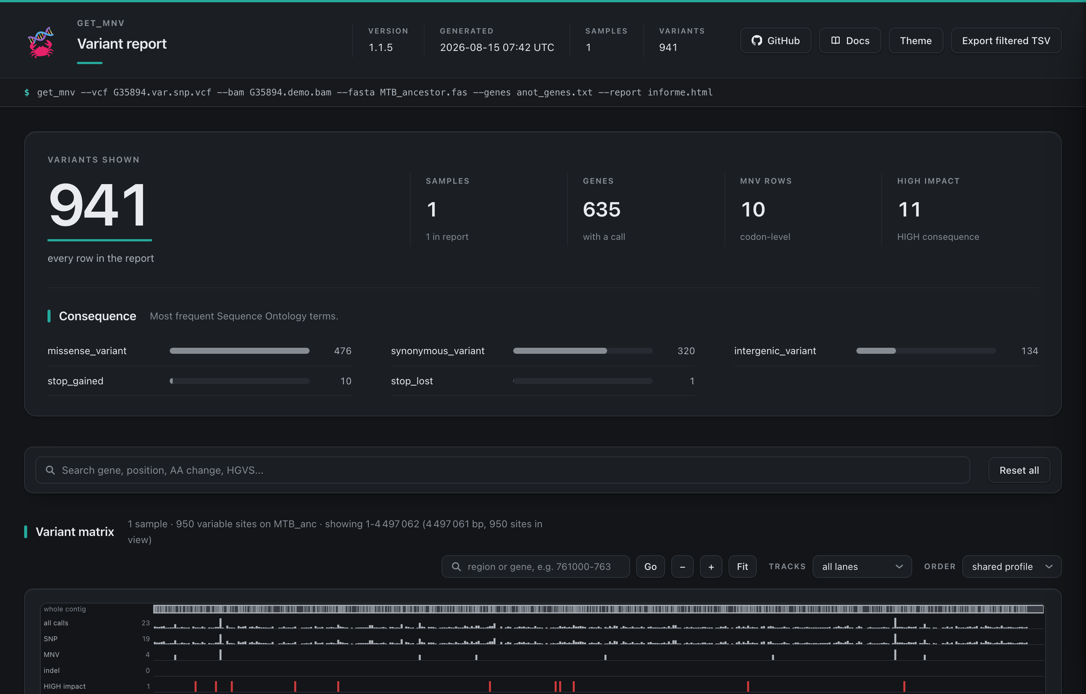Click the missense_variant frequency bar
1086x694 pixels.
tap(239, 351)
